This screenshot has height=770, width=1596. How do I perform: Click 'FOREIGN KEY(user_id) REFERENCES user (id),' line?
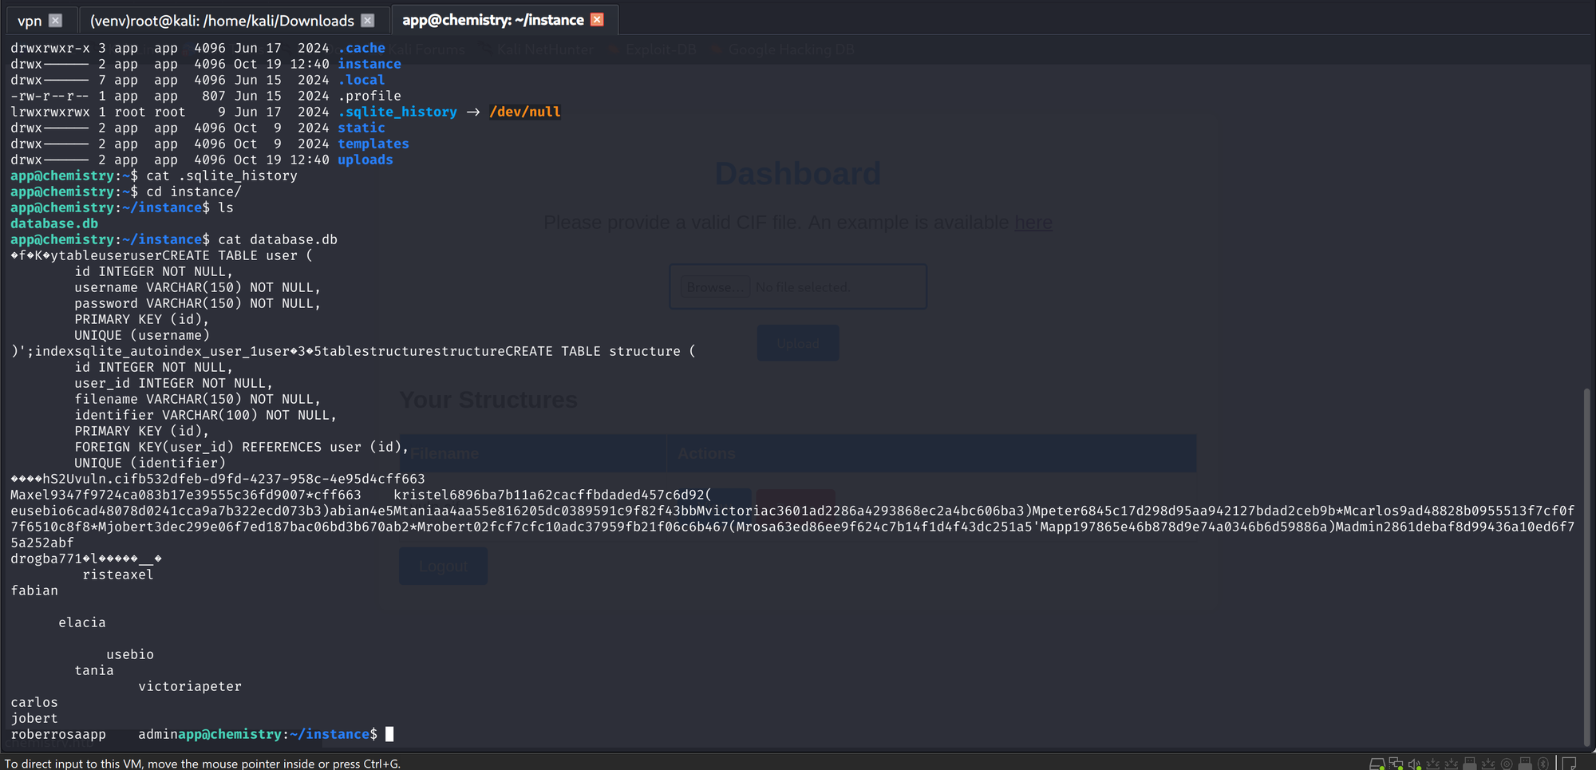pos(242,447)
